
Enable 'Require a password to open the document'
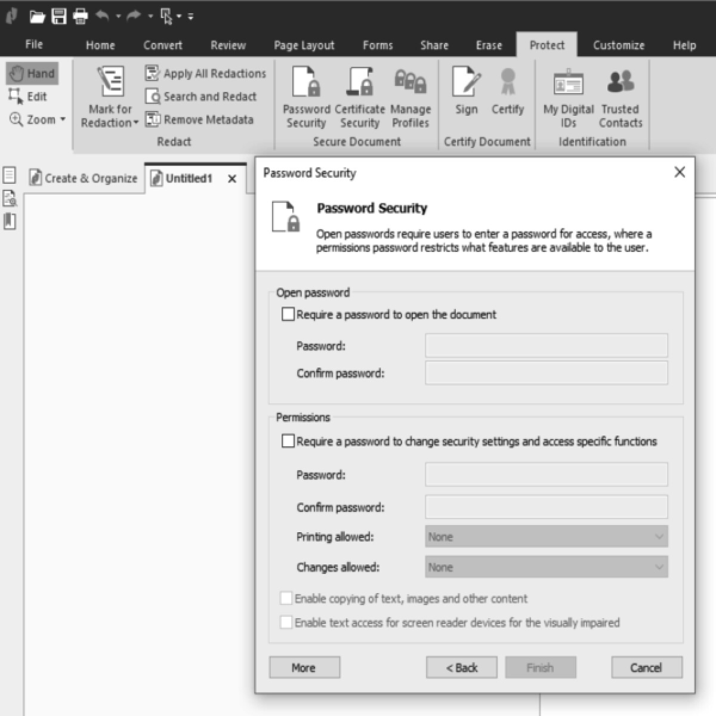click(288, 314)
